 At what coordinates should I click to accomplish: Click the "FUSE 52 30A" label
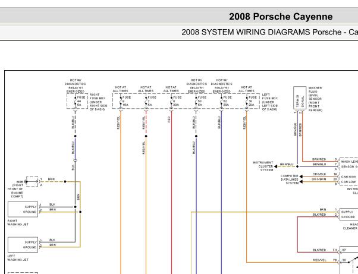pyautogui.click(x=227, y=101)
